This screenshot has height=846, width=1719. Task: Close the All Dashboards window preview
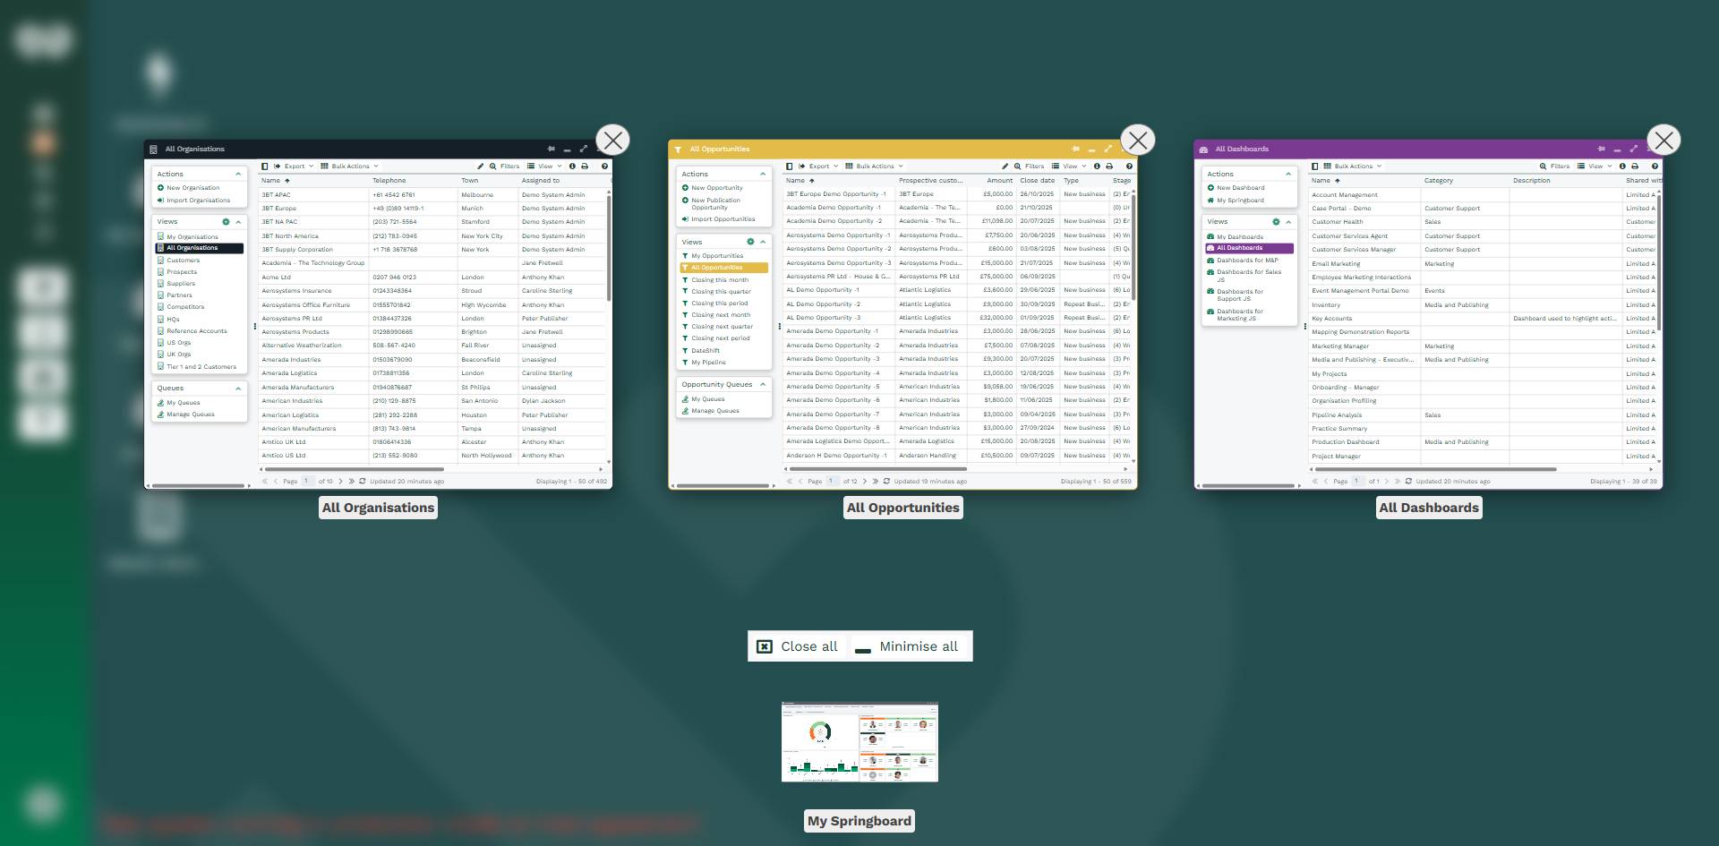(x=1663, y=141)
